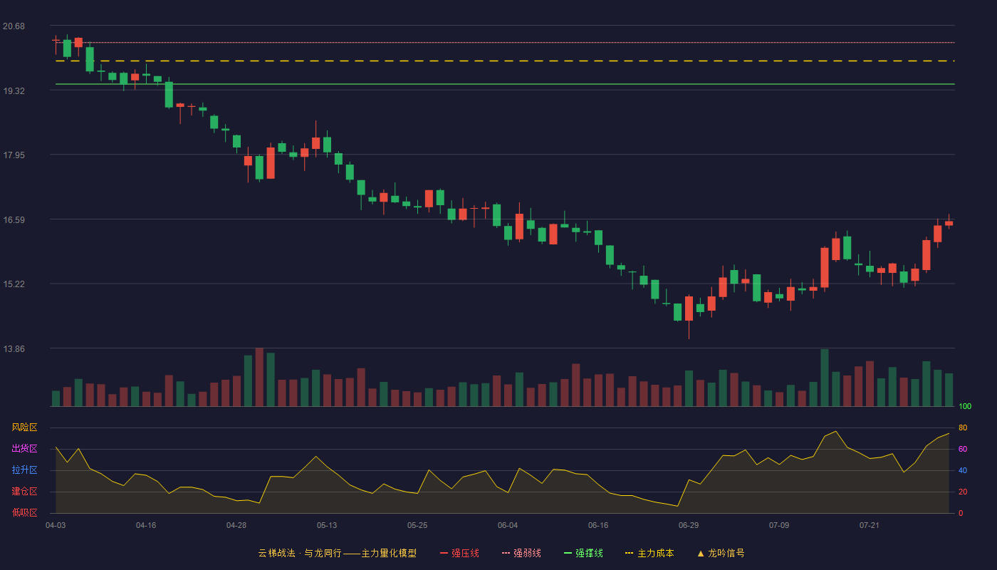Toggle the 强压线 legend entry
Image resolution: width=997 pixels, height=570 pixels.
click(x=459, y=553)
